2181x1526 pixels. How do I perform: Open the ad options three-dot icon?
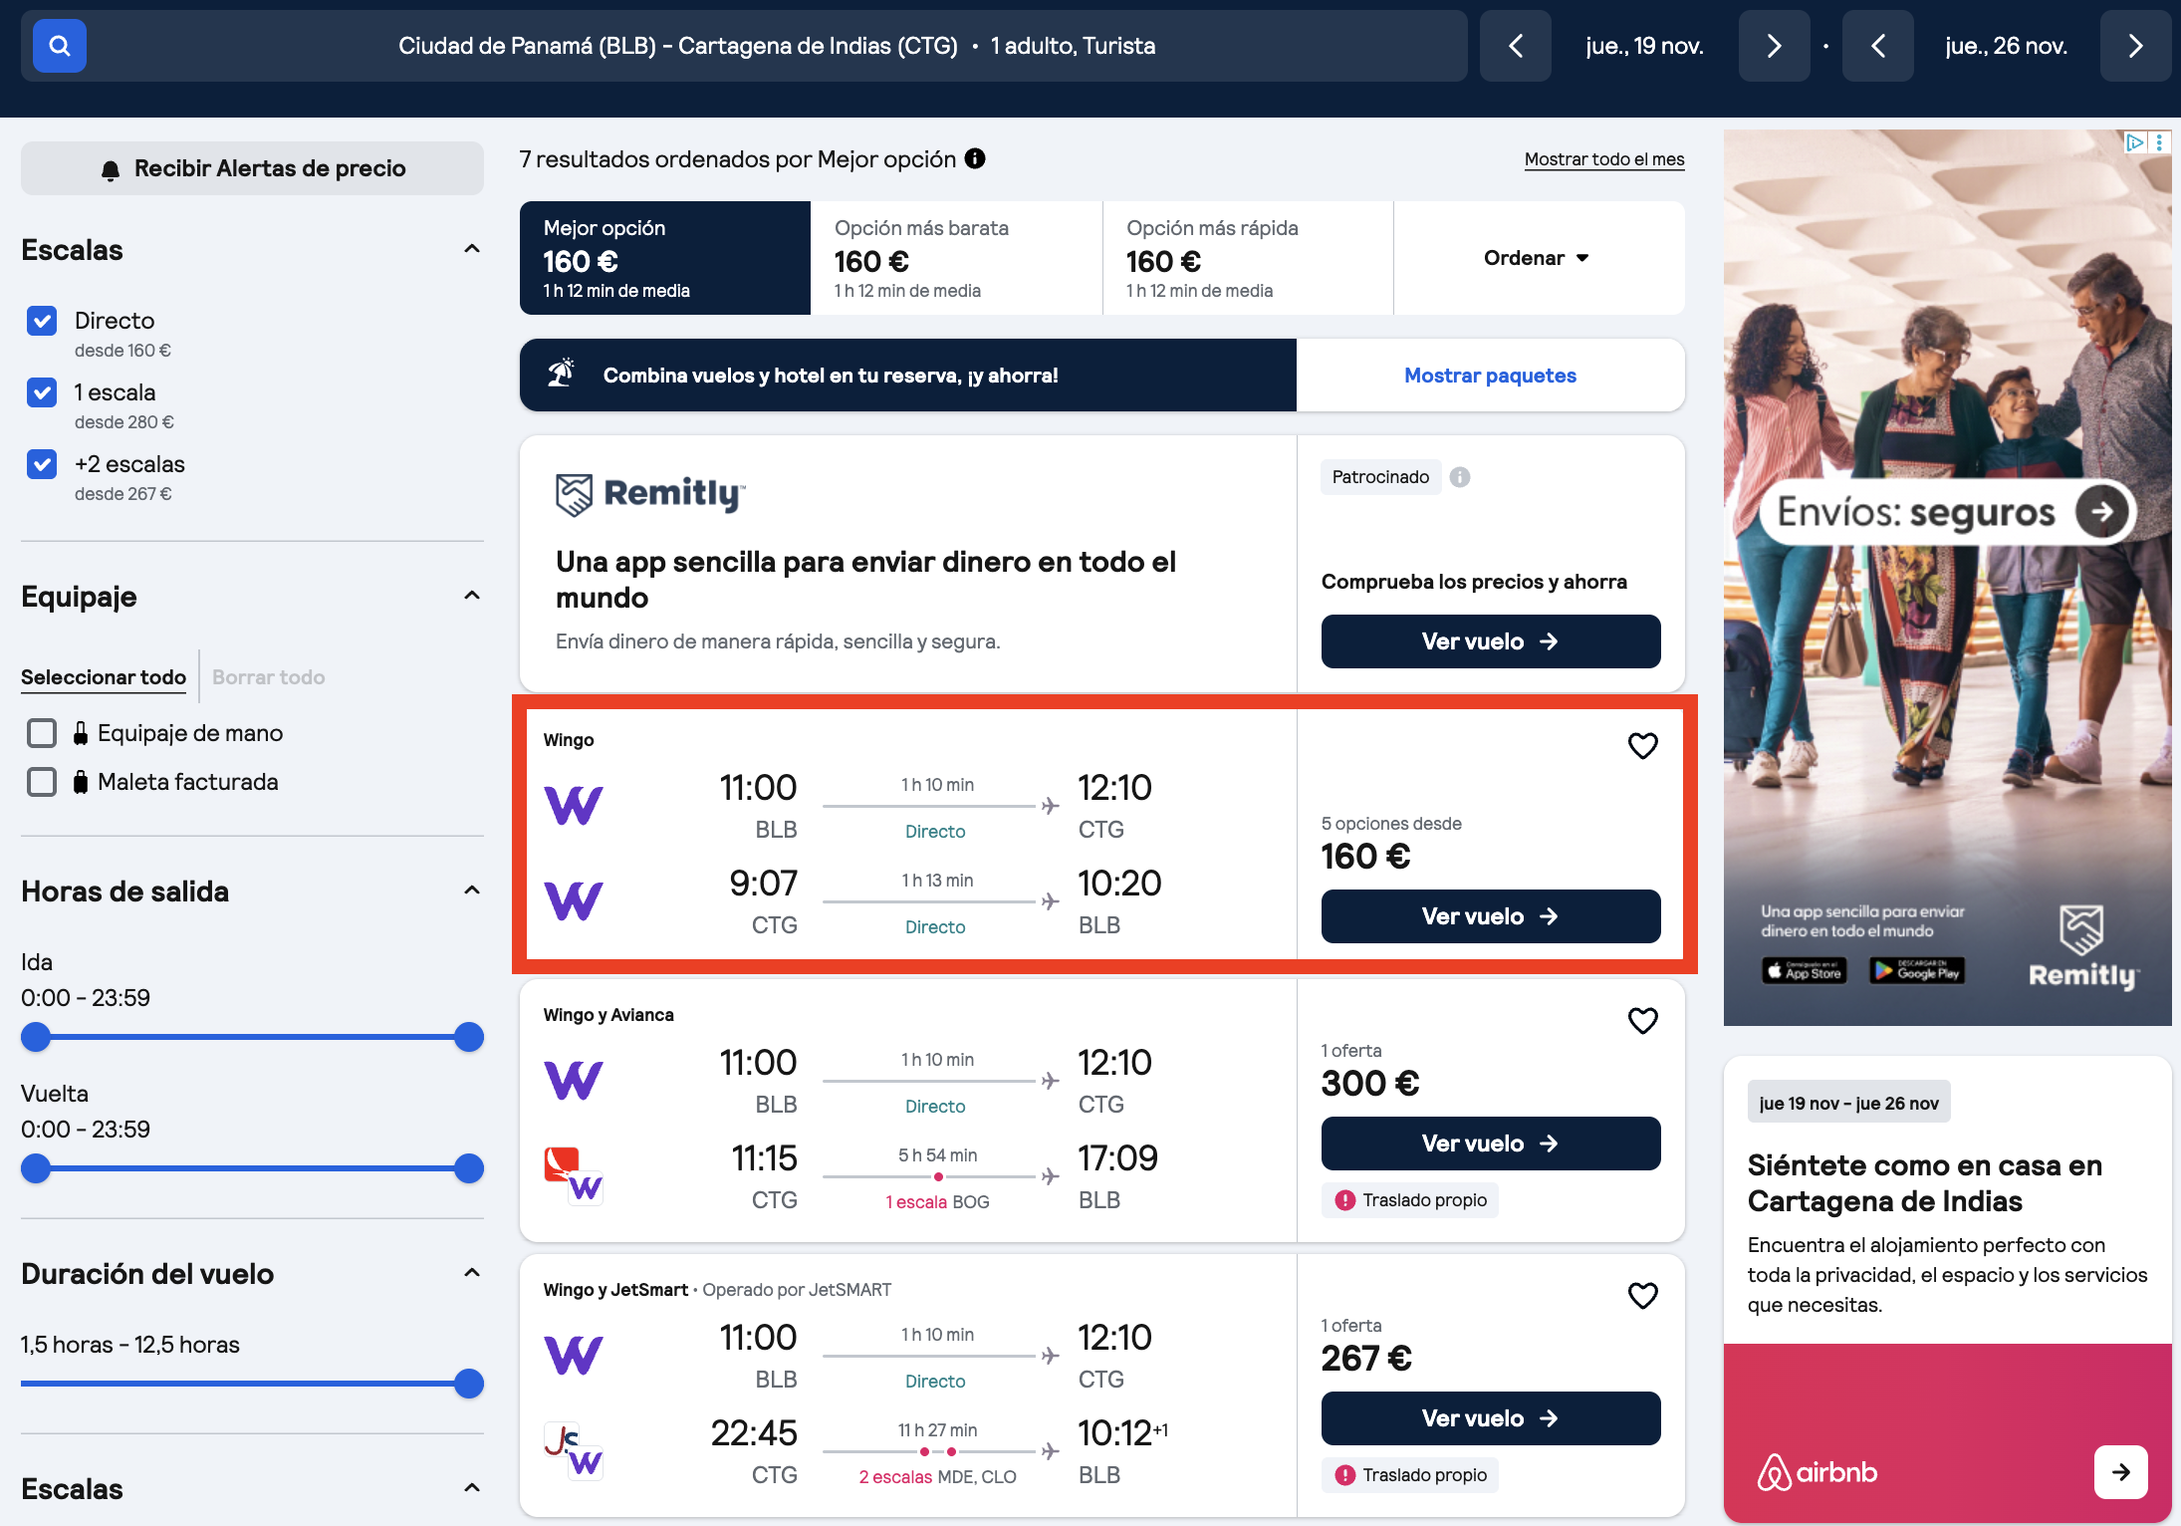2159,142
